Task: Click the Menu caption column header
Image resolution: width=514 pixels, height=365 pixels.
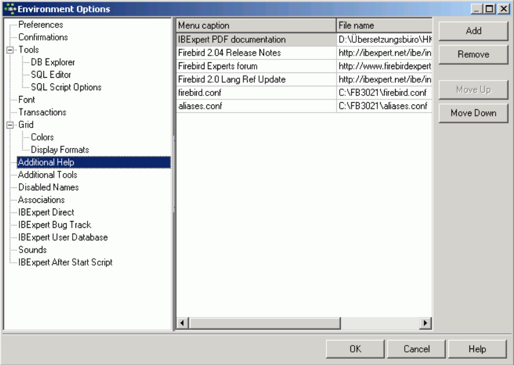Action: [x=256, y=26]
